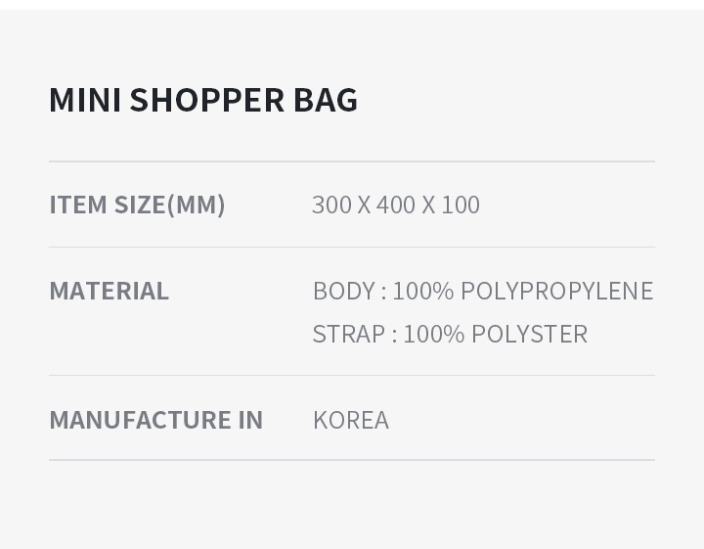Click the (MM) unit in size label

click(x=197, y=205)
